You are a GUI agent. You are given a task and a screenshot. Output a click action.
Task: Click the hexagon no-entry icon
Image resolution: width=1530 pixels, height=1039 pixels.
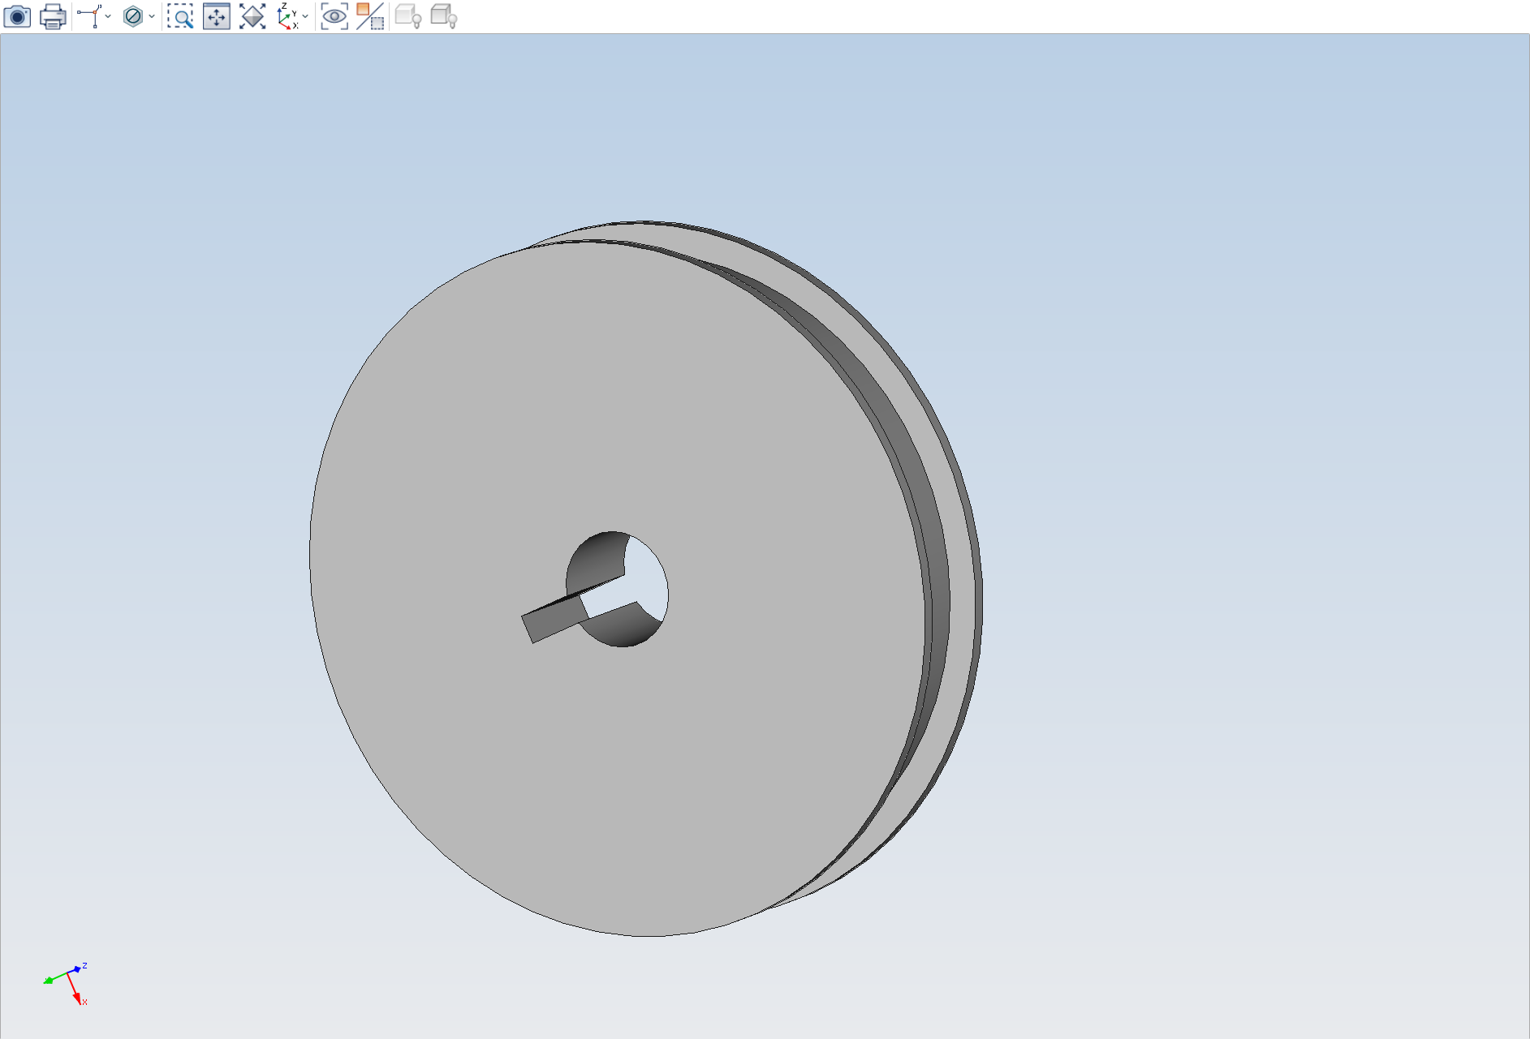click(x=133, y=16)
